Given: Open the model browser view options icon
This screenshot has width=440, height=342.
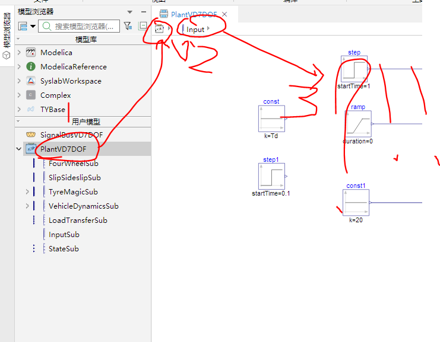Looking at the screenshot, I should click(x=23, y=26).
